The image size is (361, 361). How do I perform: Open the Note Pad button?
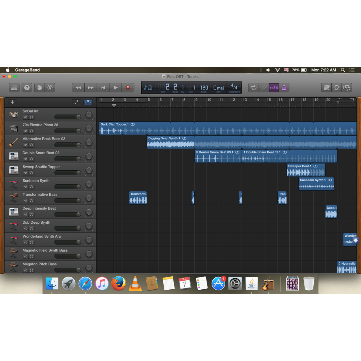click(x=326, y=88)
